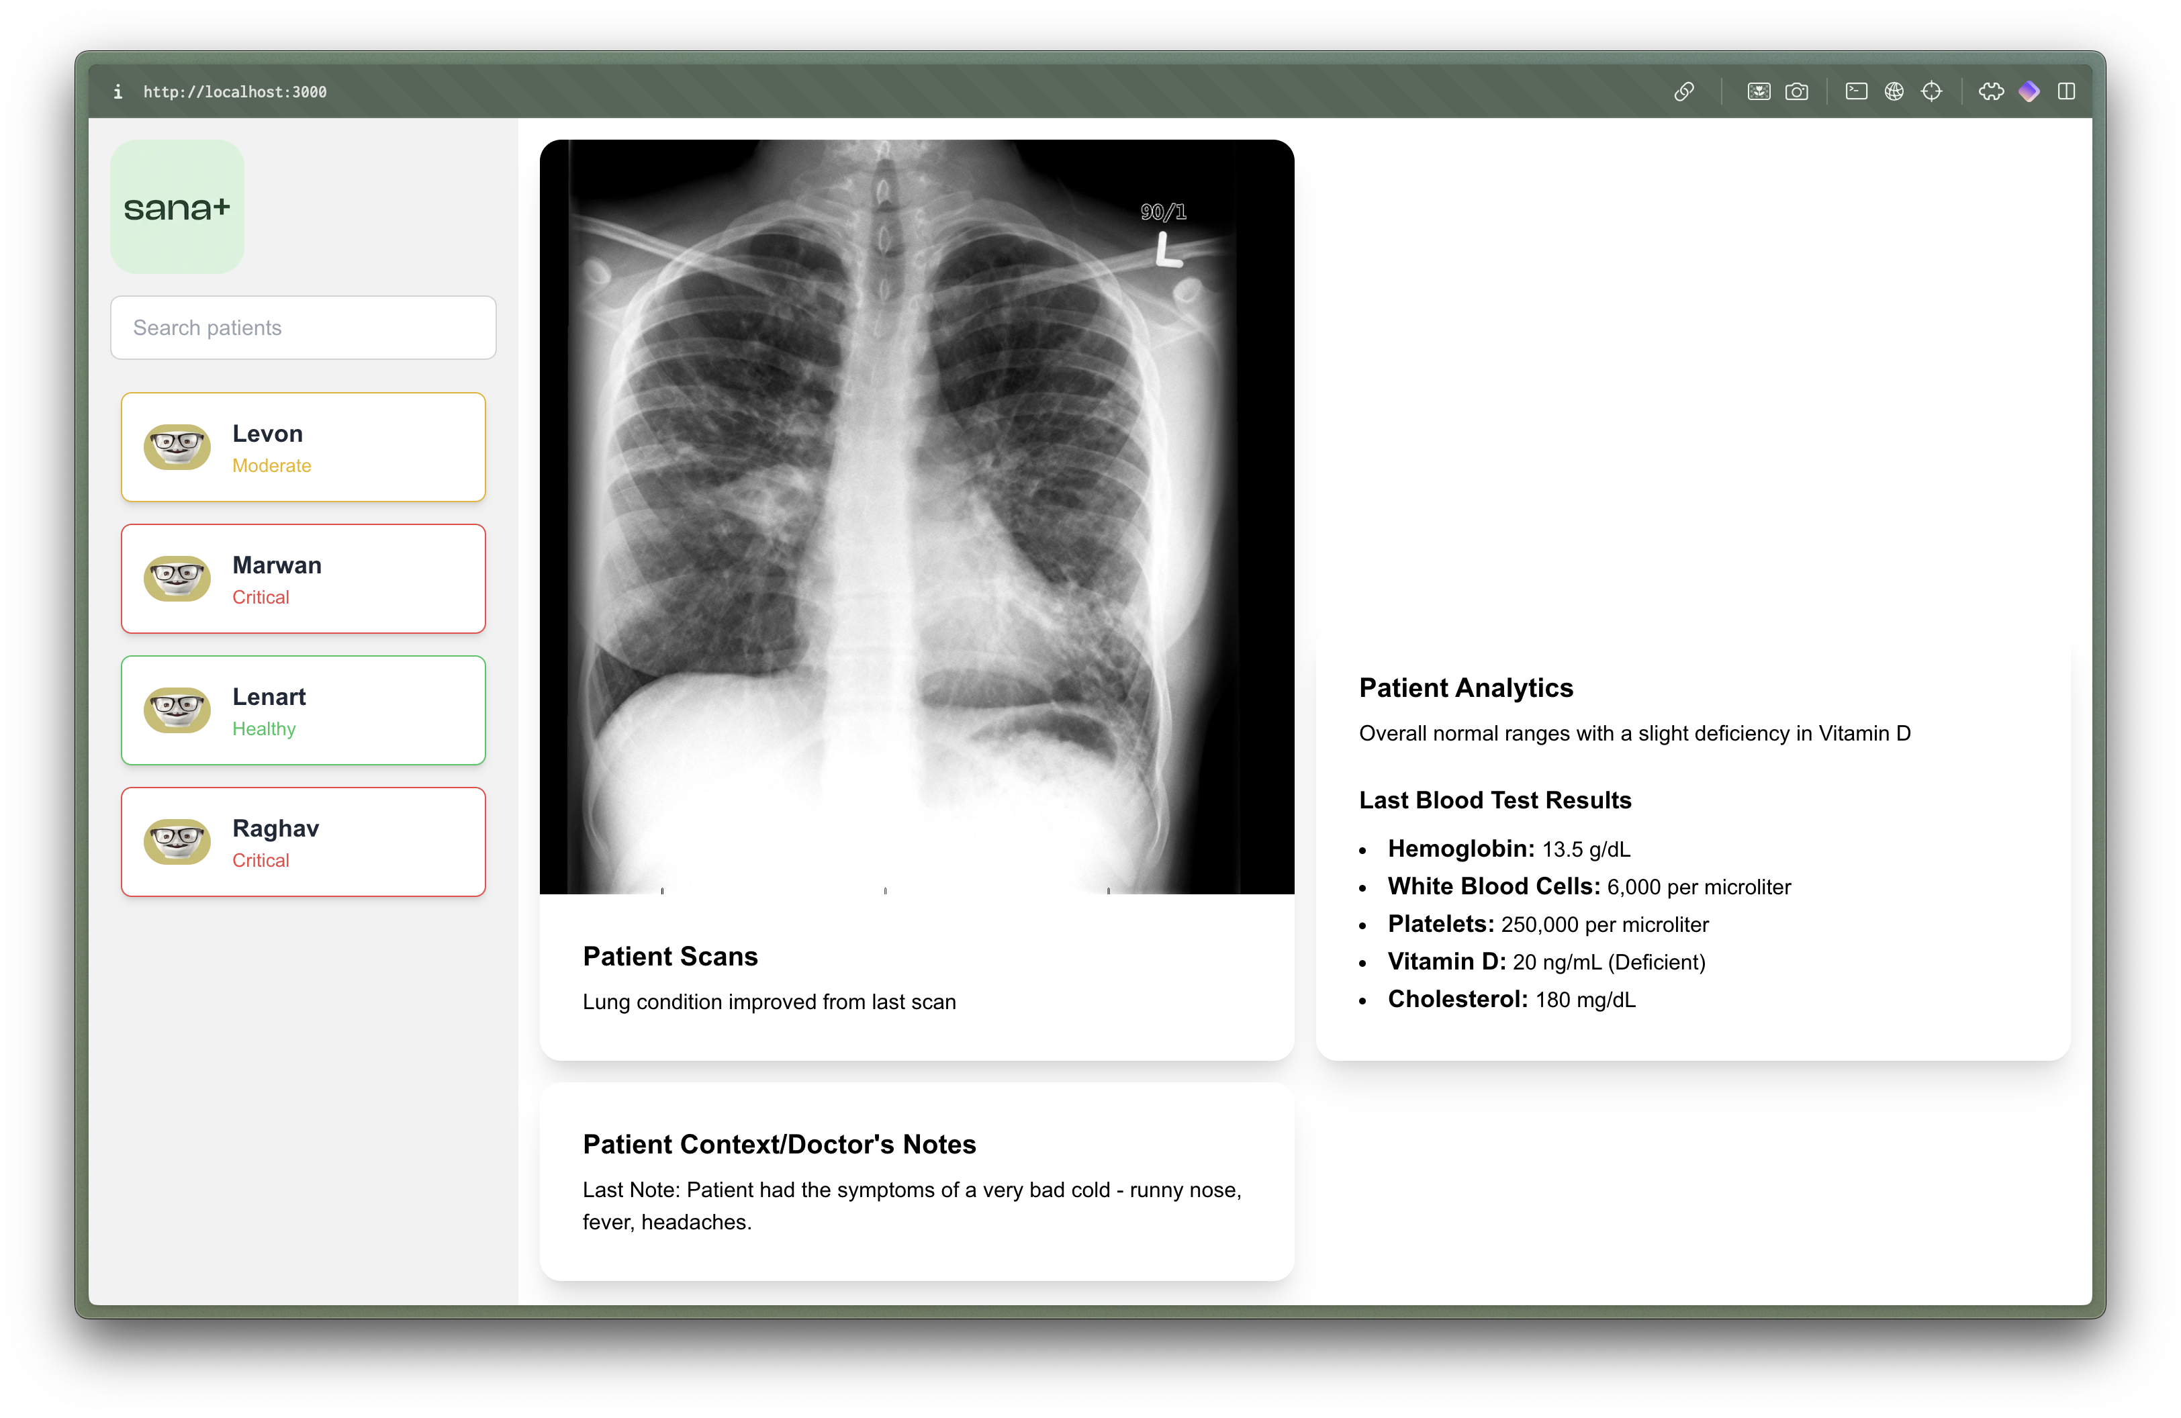This screenshot has height=1418, width=2181.
Task: Click the site info icon
Action: click(x=118, y=91)
